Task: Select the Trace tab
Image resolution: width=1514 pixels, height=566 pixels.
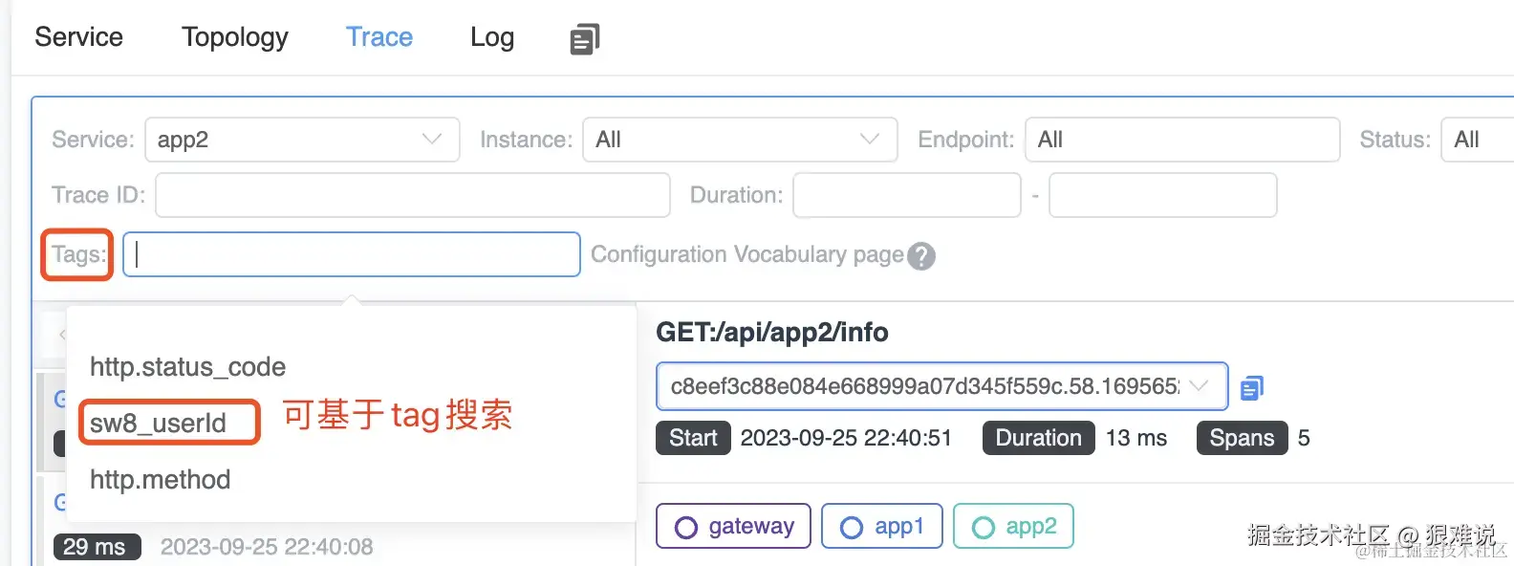Action: pos(379,37)
